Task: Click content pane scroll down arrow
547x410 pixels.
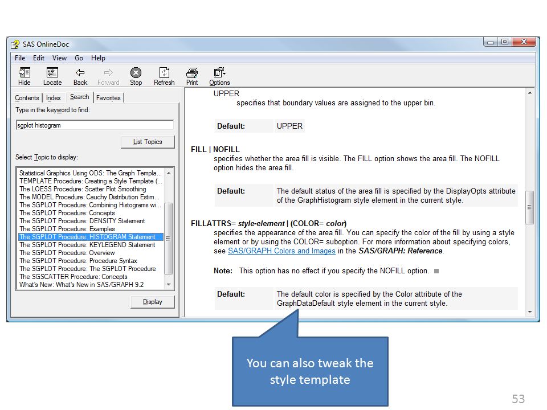Action: tap(530, 312)
